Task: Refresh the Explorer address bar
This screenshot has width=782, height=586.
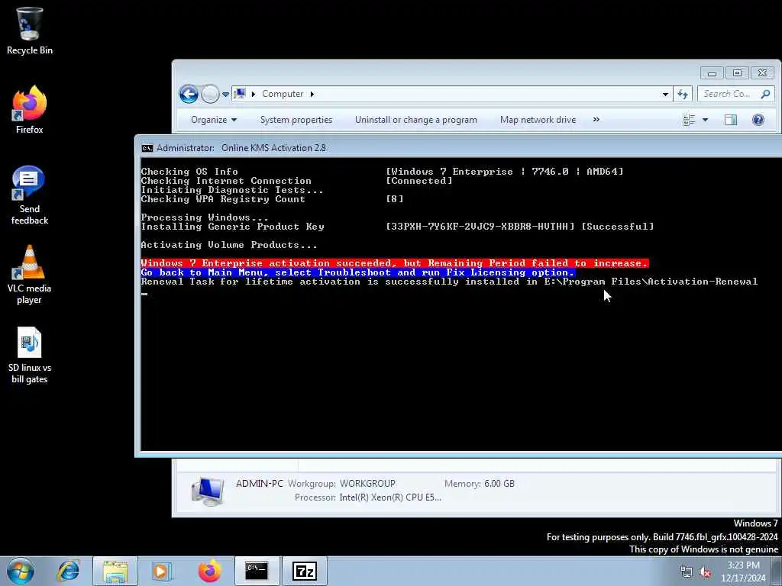Action: pos(682,94)
